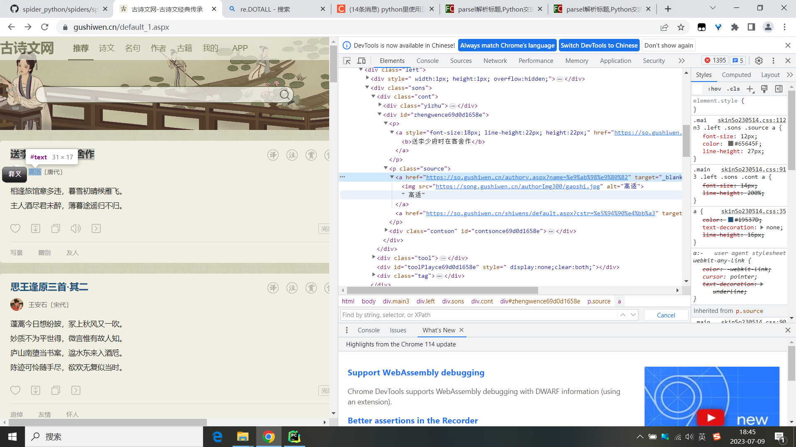
Task: Open PyCharm from the taskbar
Action: [x=294, y=437]
